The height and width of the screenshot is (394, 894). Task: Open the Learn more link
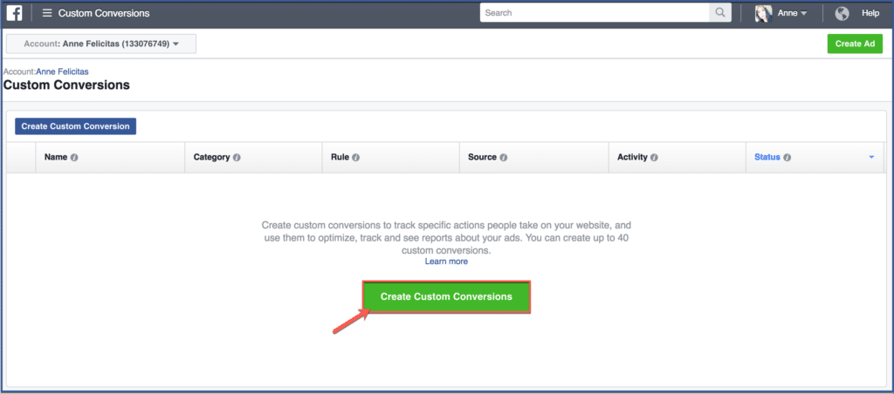click(446, 262)
